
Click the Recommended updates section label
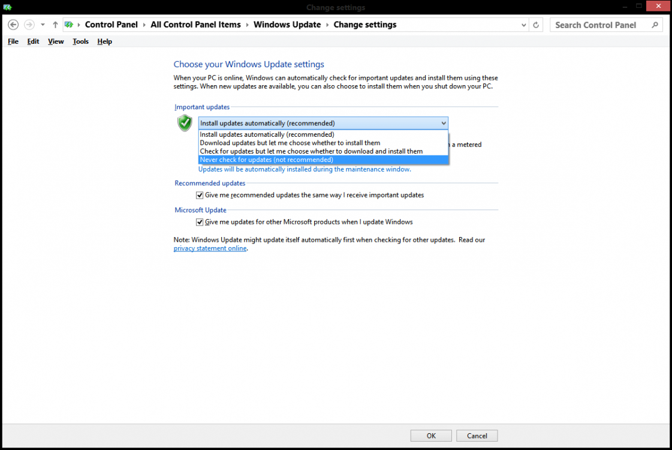click(x=210, y=183)
